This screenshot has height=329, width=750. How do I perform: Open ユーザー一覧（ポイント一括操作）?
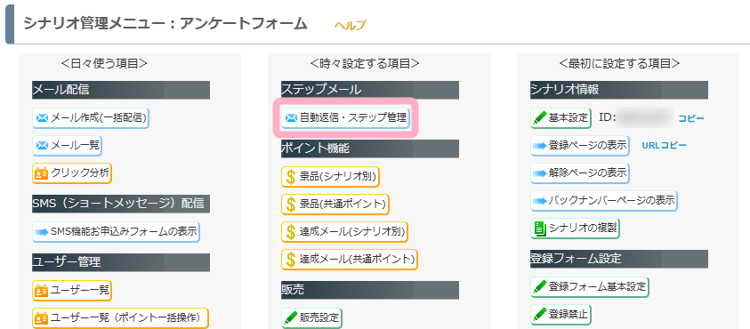[x=120, y=317]
